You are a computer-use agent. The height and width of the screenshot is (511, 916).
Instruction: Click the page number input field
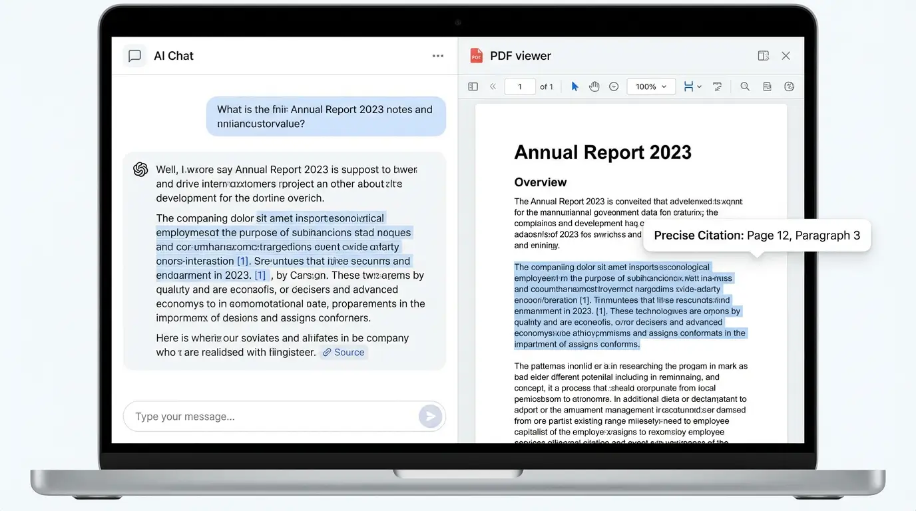tap(519, 86)
